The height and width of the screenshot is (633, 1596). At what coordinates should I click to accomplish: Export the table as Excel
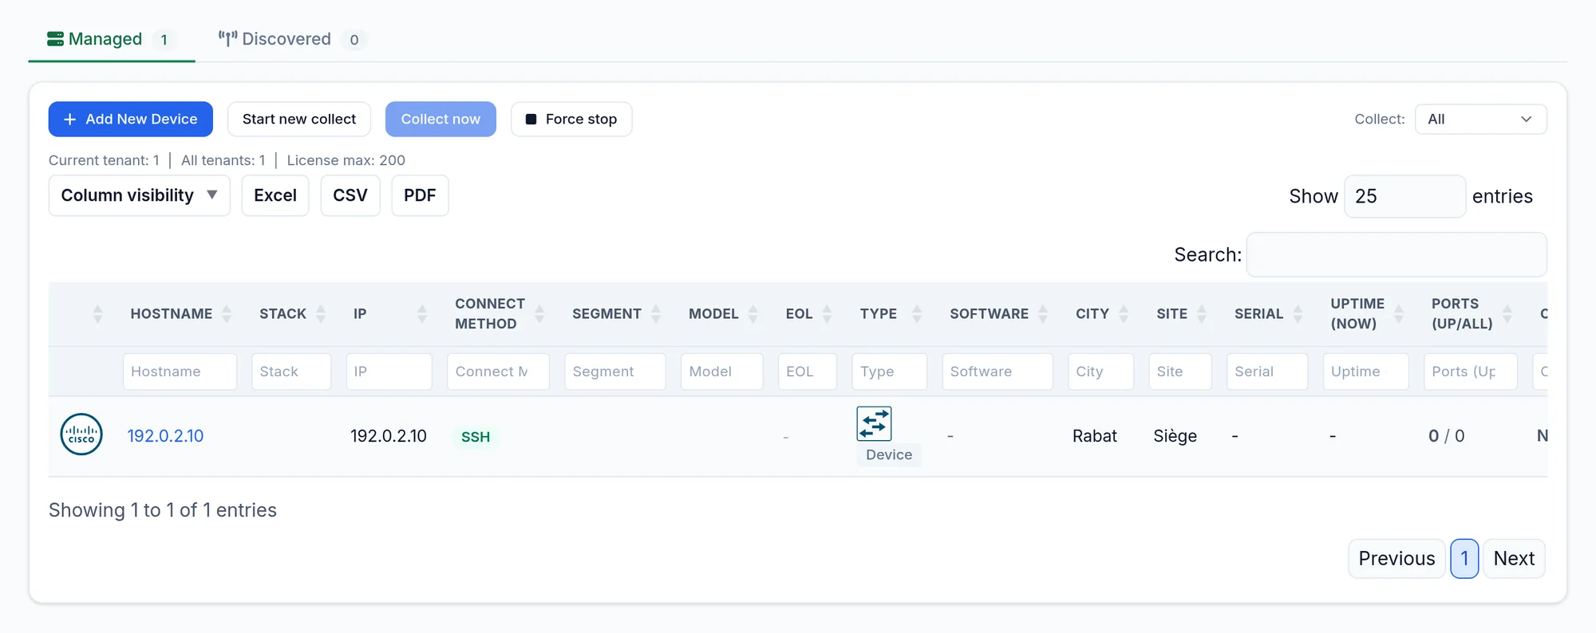[275, 195]
